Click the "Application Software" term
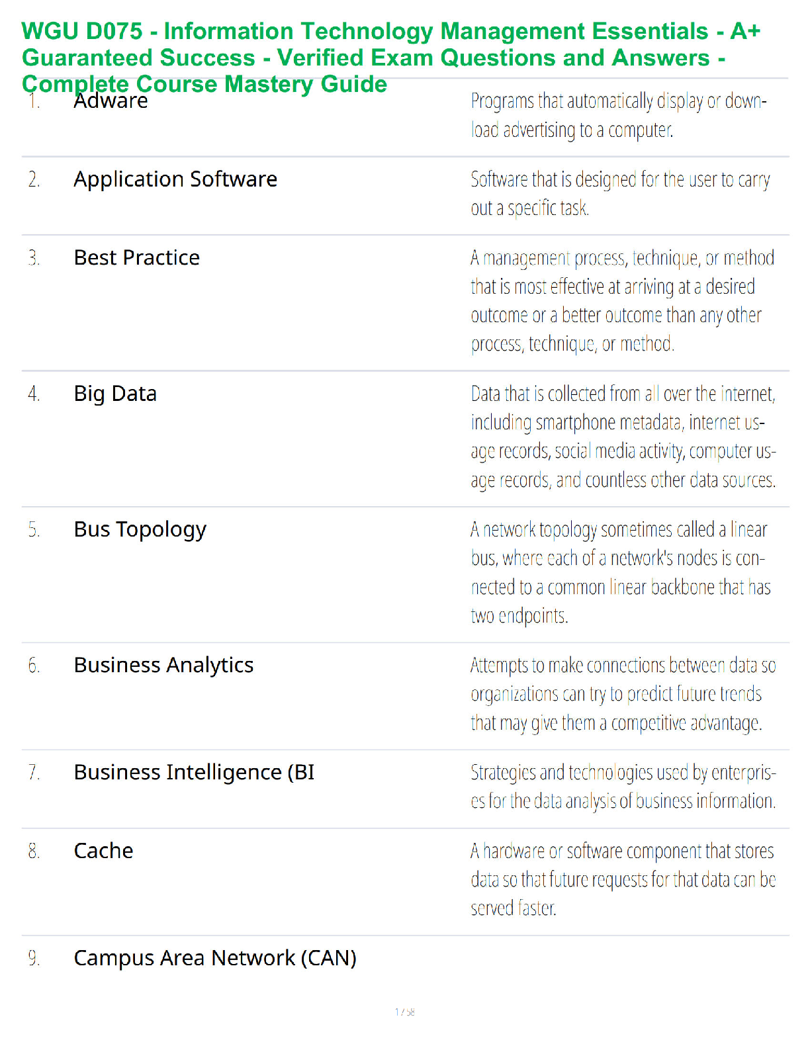The width and height of the screenshot is (810, 1048). pos(175,179)
